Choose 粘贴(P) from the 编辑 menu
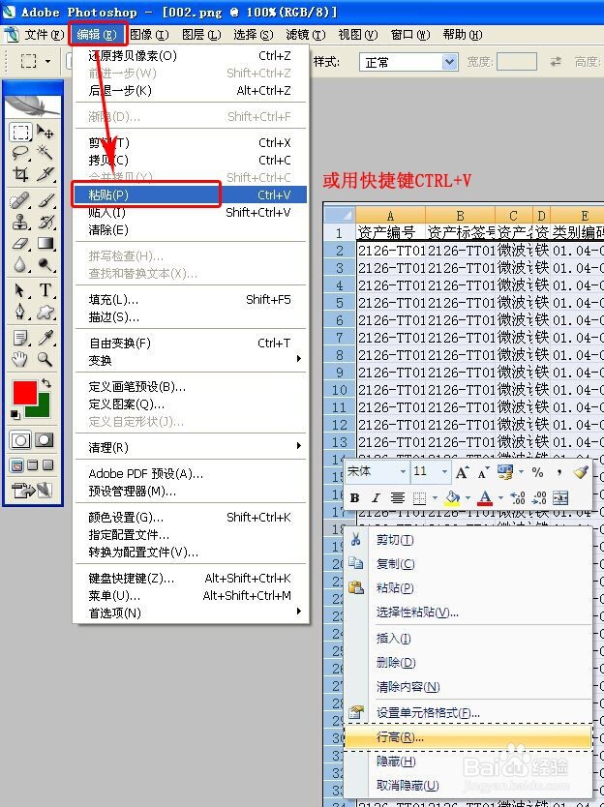The image size is (604, 807). tap(191, 194)
